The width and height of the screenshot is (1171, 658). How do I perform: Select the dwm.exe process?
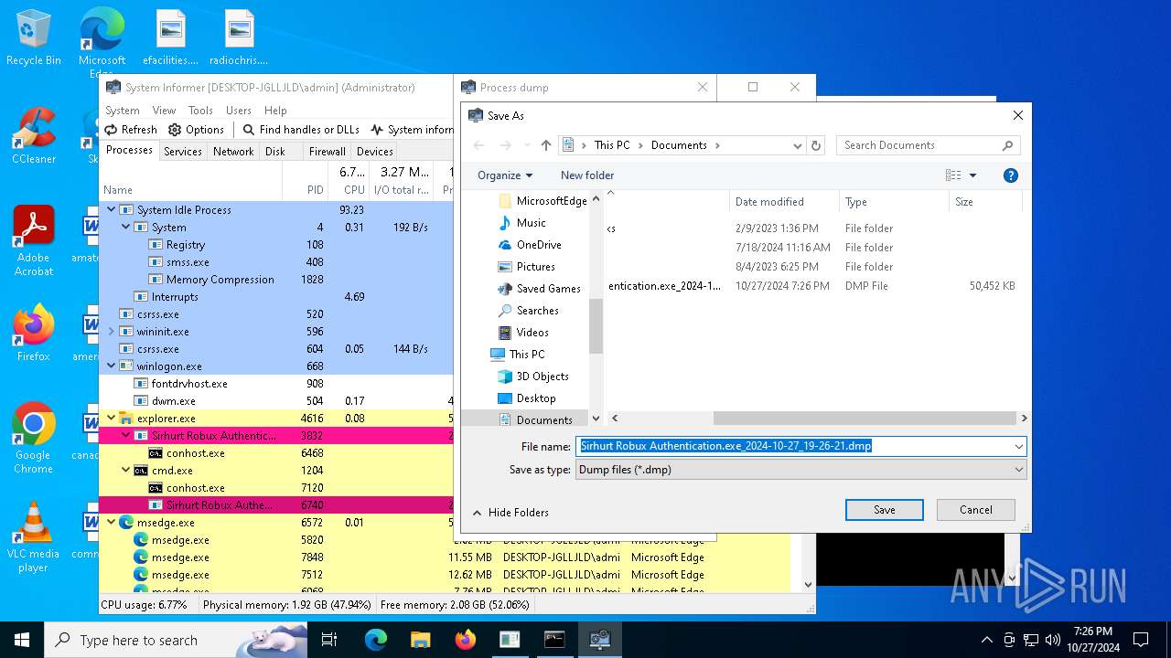point(276,401)
